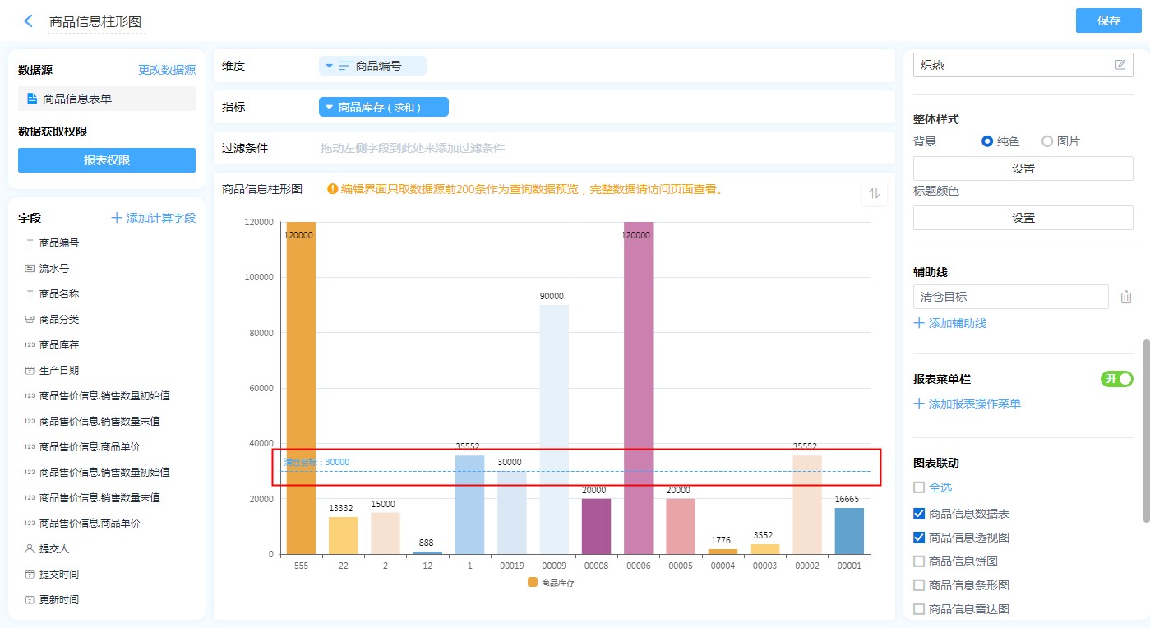Click the 报表权限 button
Viewport: 1150px width, 628px height.
click(107, 160)
